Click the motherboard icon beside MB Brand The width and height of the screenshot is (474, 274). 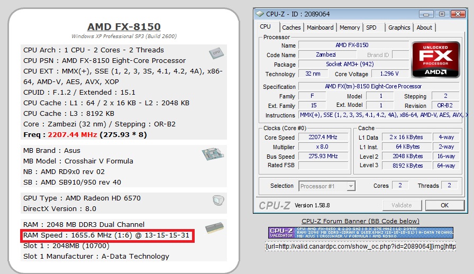click(213, 154)
